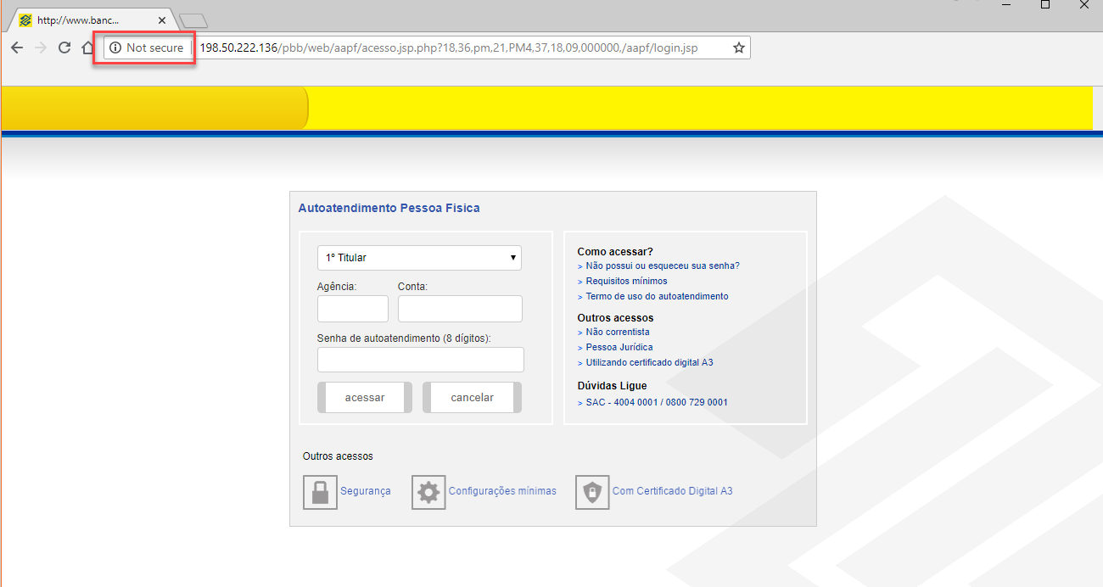Open a new tab button
Screen dimensions: 1103x587
193,21
